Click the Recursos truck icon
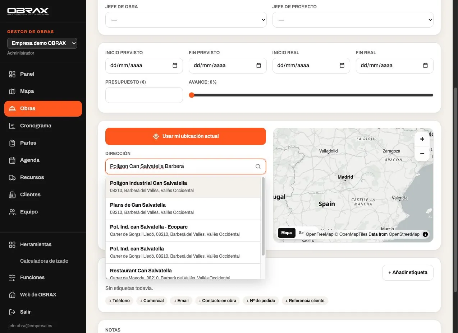The width and height of the screenshot is (458, 333). 12,177
